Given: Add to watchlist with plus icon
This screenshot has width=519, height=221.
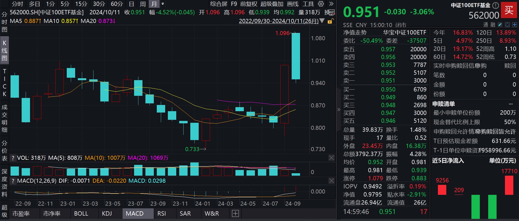Looking at the screenshot, I should (514, 25).
